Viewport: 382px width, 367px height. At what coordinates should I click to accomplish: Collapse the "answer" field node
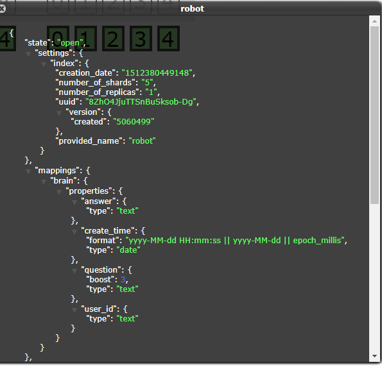click(74, 202)
